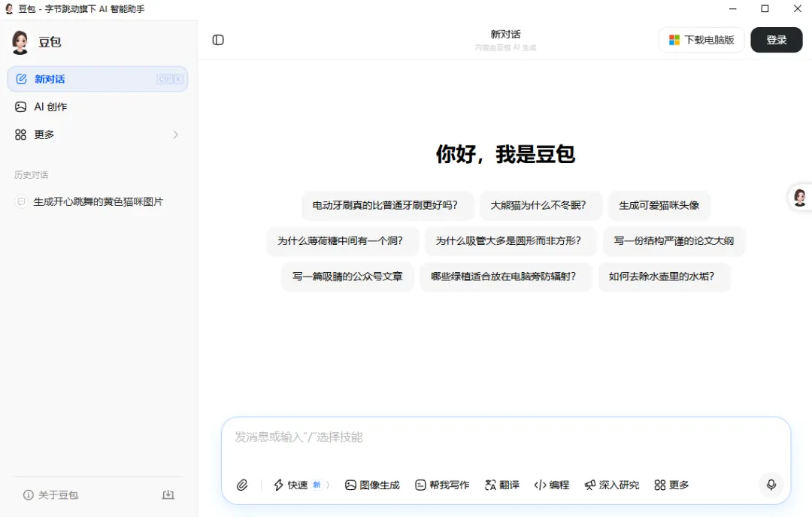Click suggestion 生成可爱猫咪头像
The image size is (812, 517).
pos(659,205)
